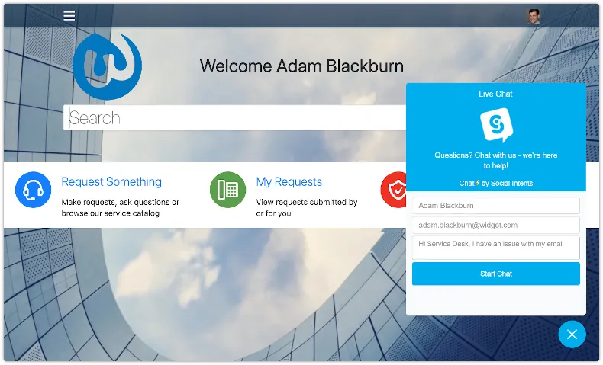This screenshot has width=603, height=365.
Task: Open the My Requests link
Action: 289,181
